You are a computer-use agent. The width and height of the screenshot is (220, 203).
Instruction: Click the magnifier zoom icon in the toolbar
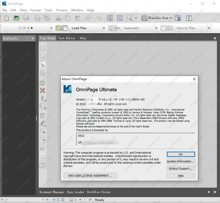(x=129, y=18)
